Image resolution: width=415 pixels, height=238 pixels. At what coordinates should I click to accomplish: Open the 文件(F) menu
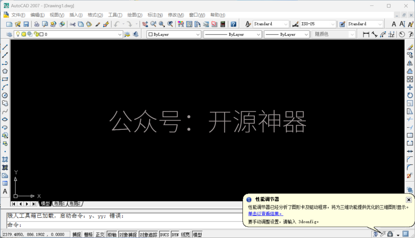[x=18, y=15]
